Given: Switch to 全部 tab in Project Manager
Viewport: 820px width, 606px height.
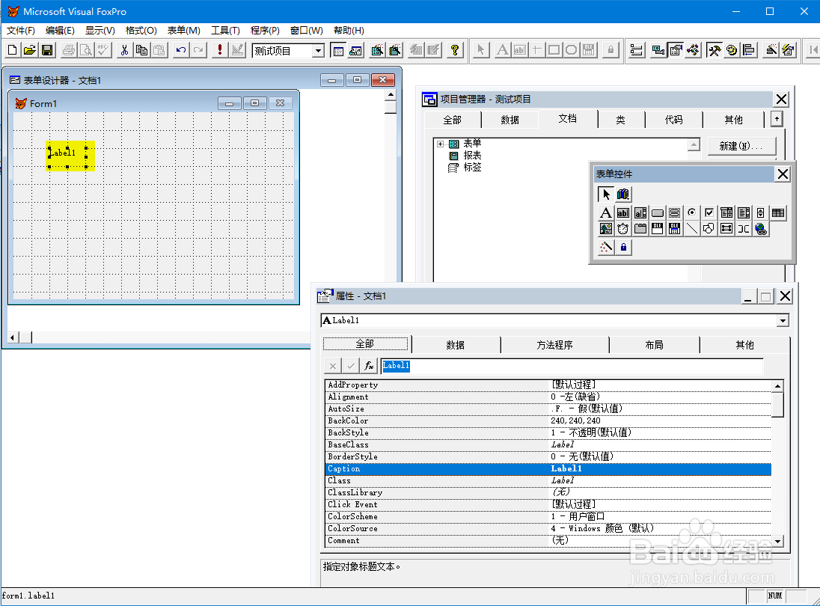Looking at the screenshot, I should click(x=453, y=120).
